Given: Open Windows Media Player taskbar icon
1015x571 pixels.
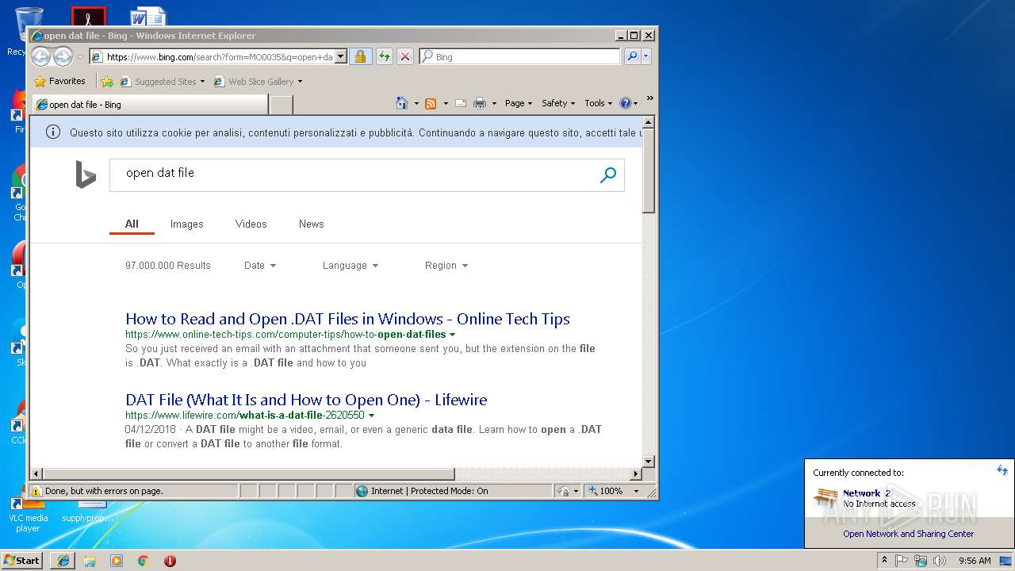Looking at the screenshot, I should pos(117,561).
